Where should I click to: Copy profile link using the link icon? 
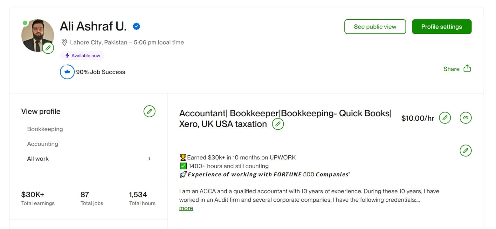click(x=465, y=118)
